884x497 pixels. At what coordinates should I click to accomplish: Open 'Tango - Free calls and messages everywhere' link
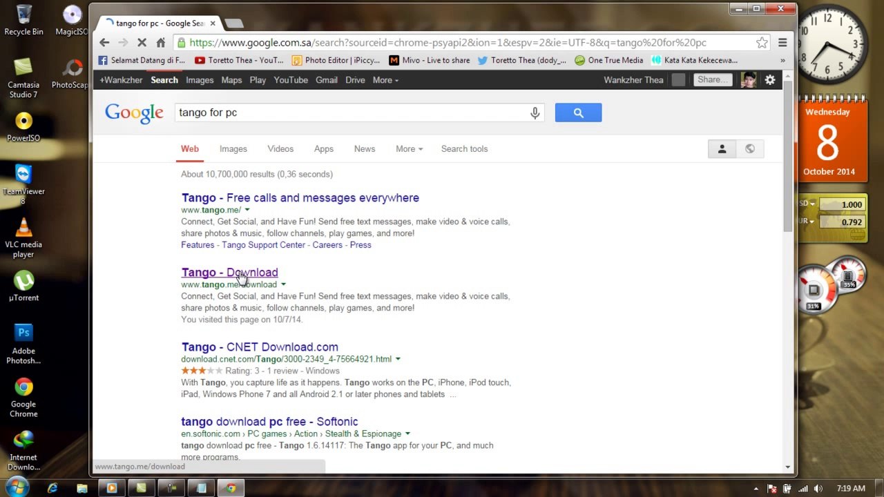tap(300, 198)
